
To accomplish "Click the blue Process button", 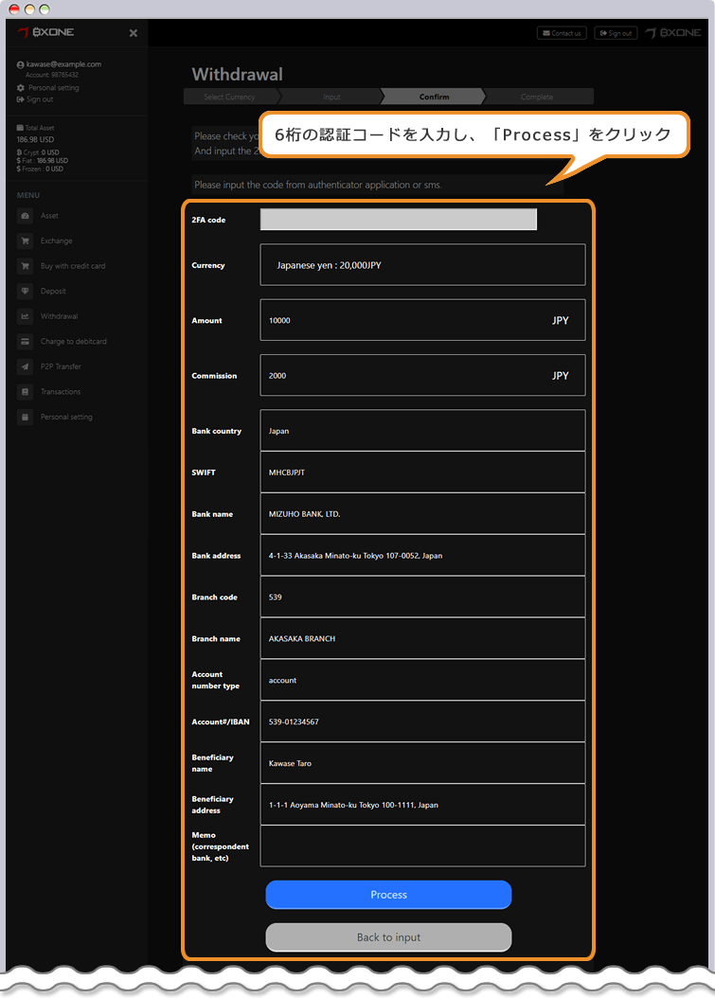I will click(388, 895).
